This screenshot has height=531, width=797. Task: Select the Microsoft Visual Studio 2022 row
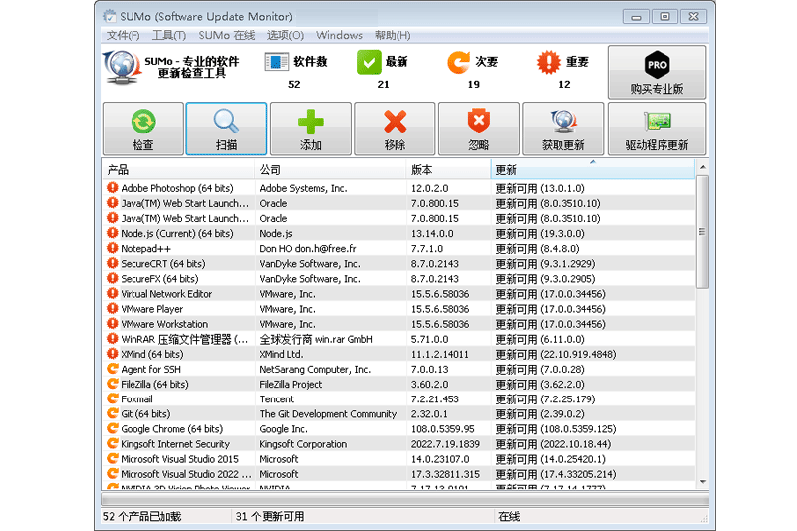[x=398, y=474]
